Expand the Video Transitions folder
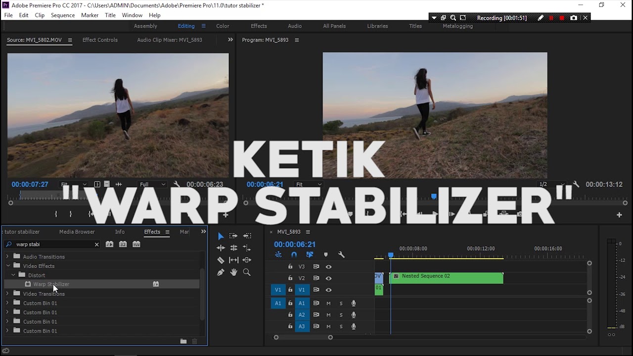Viewport: 633px width, 356px height. pos(7,294)
